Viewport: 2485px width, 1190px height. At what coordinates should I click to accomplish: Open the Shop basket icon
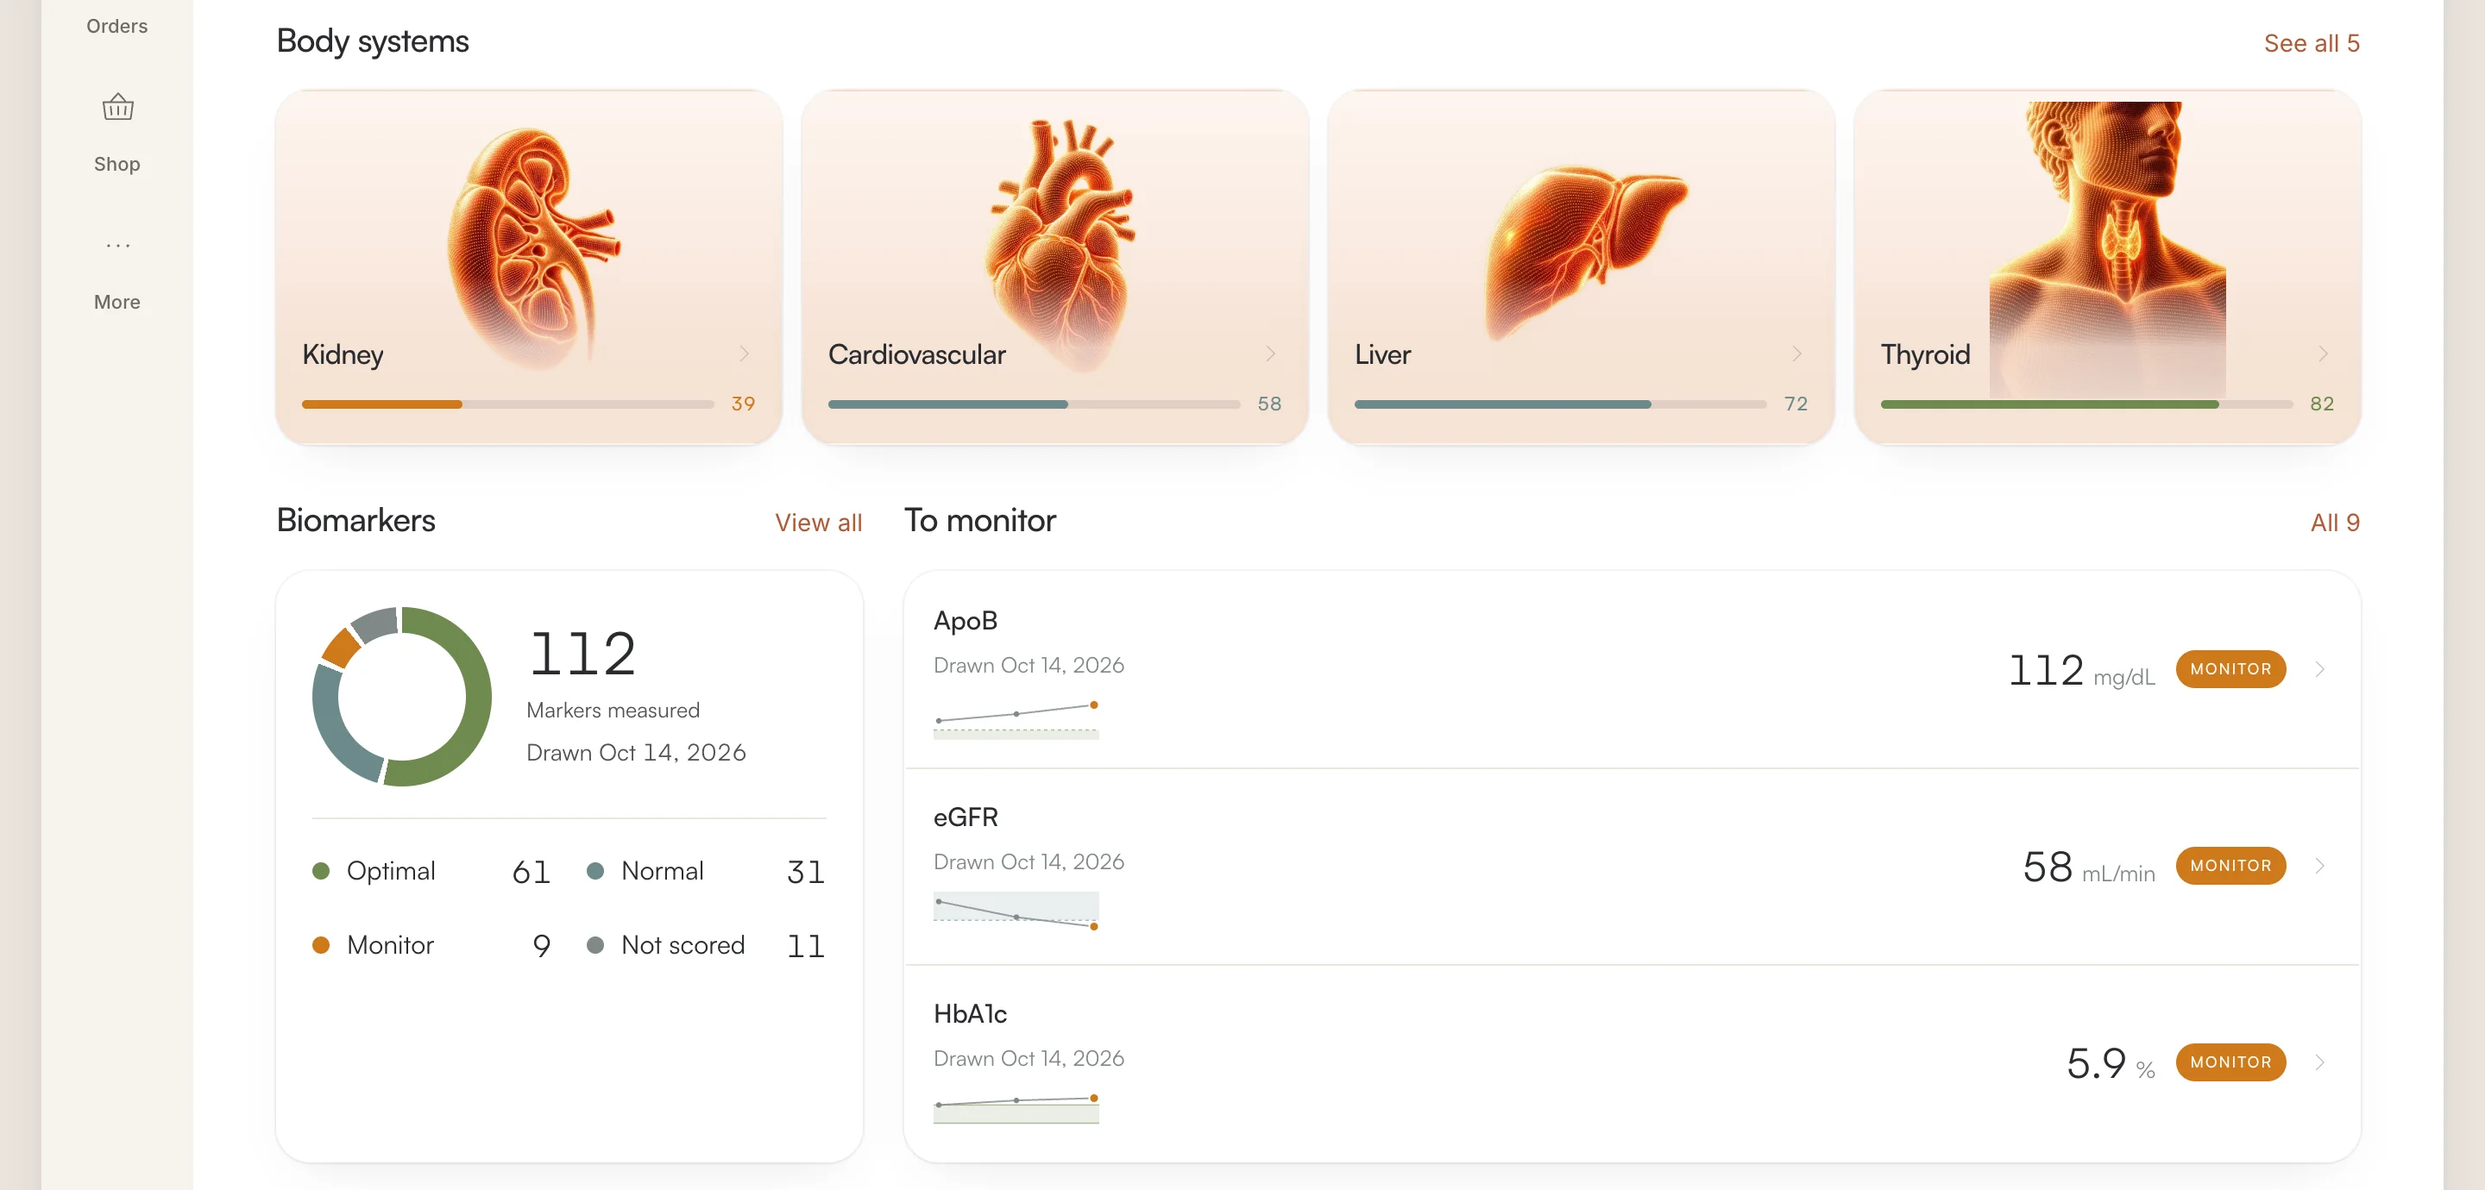[117, 107]
